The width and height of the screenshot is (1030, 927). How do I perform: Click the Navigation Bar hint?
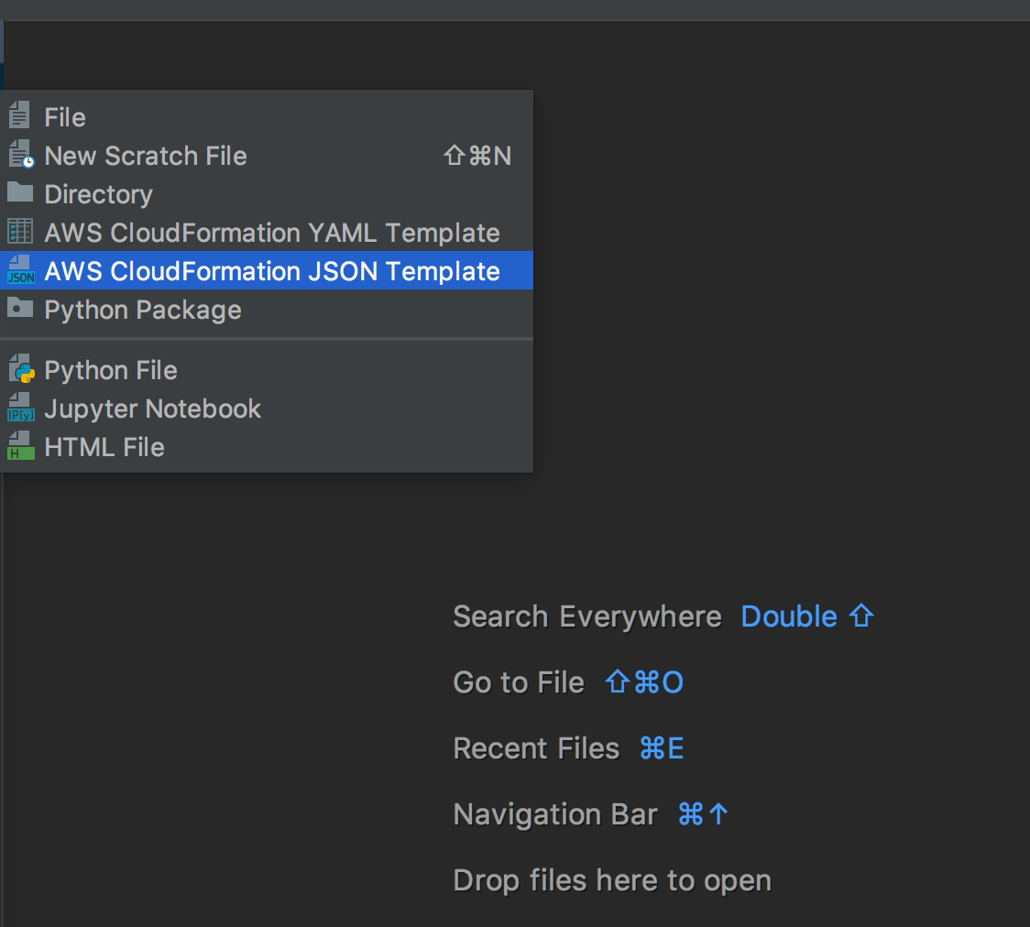[555, 814]
